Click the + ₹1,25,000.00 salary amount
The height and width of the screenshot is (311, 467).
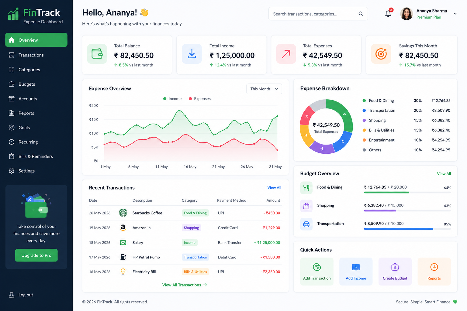267,242
